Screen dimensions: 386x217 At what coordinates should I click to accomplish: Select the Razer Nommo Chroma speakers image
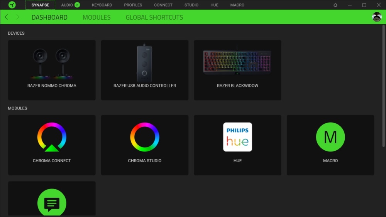click(52, 64)
